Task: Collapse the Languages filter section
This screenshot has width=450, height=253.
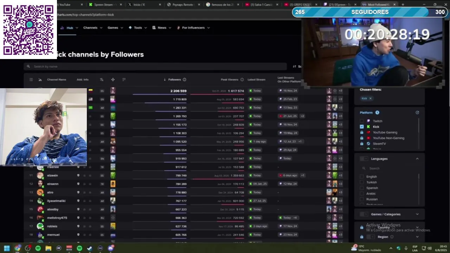Action: pyautogui.click(x=417, y=159)
